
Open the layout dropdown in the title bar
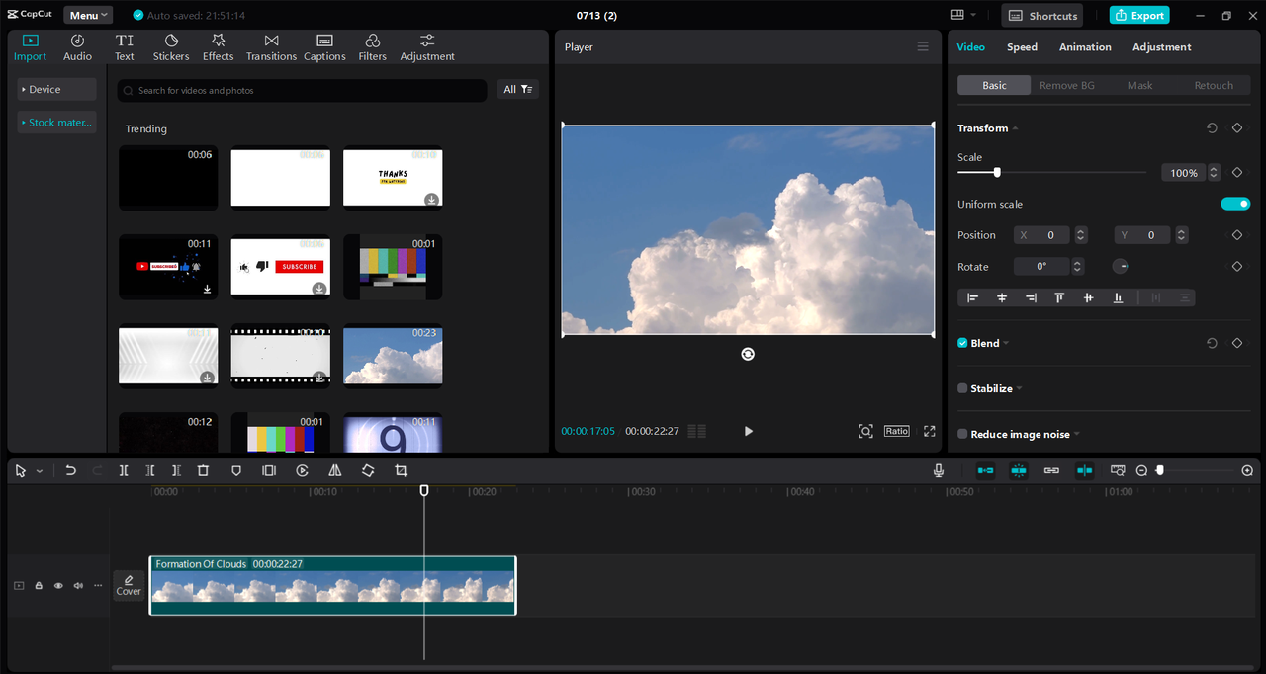[x=962, y=15]
